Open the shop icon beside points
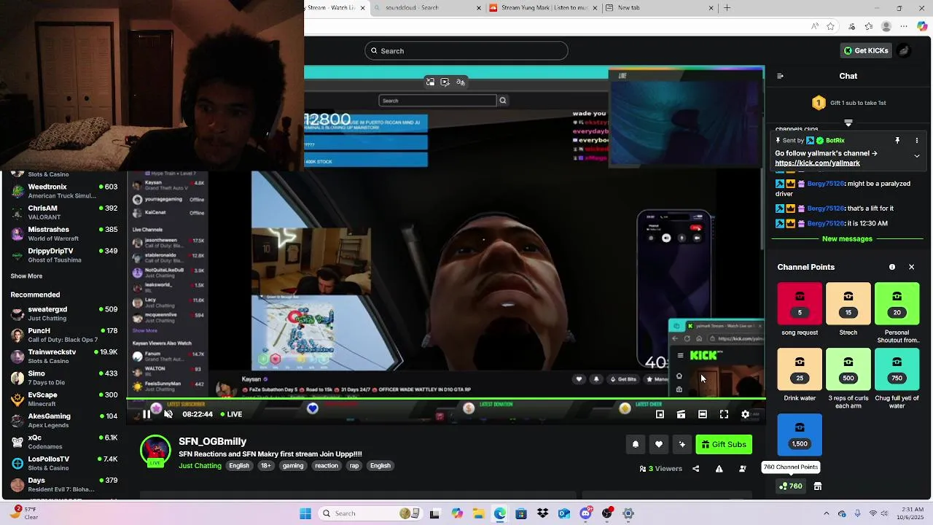 tap(818, 486)
